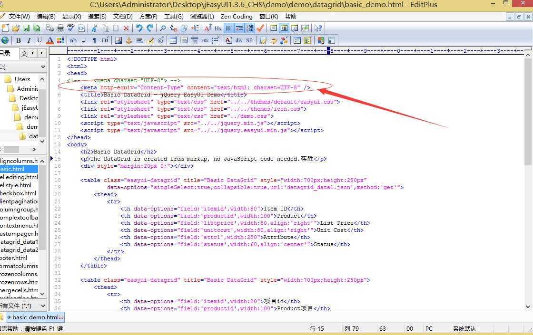
Task: Open the list tag dropdown icon
Action: tap(215, 40)
